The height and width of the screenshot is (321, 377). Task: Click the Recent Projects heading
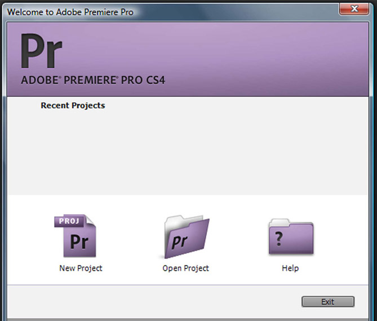(73, 105)
